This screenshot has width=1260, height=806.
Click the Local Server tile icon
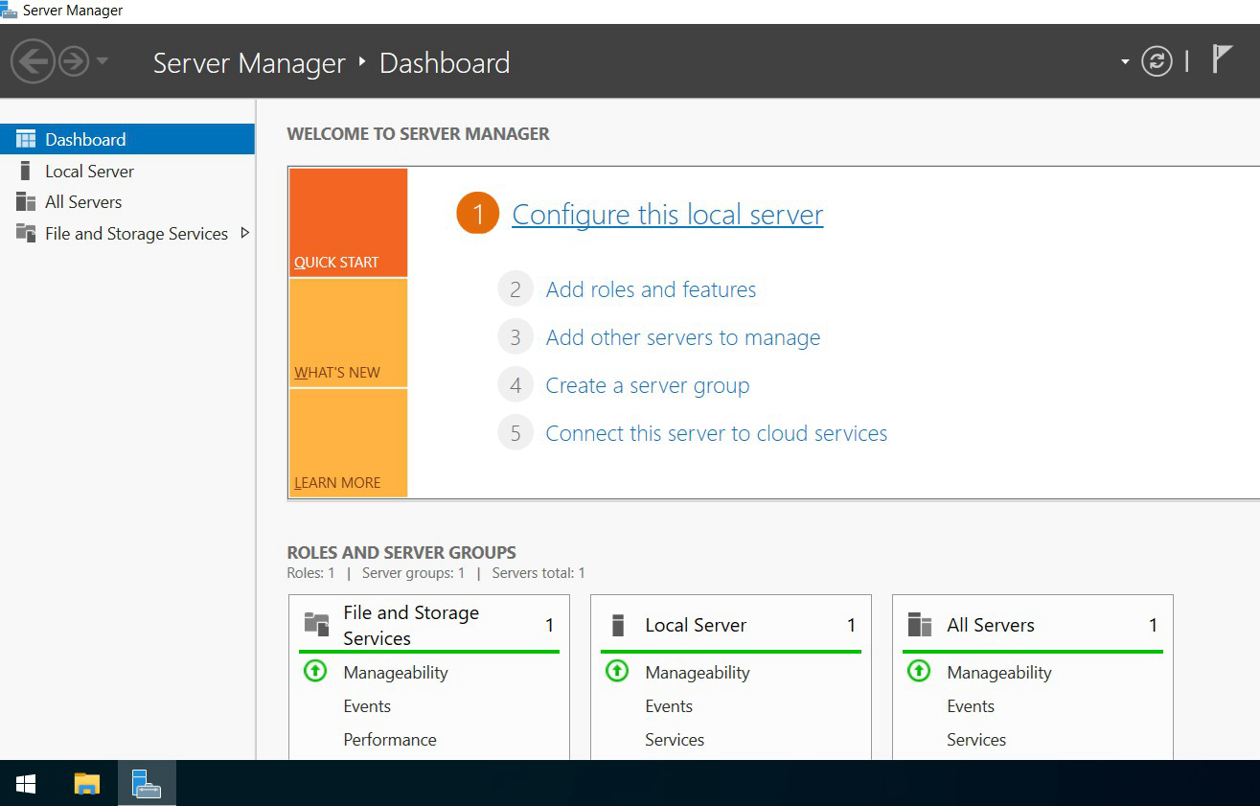(x=618, y=625)
